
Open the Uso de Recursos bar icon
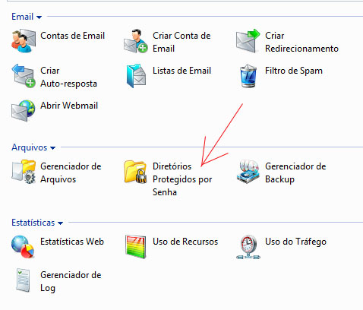click(x=136, y=247)
